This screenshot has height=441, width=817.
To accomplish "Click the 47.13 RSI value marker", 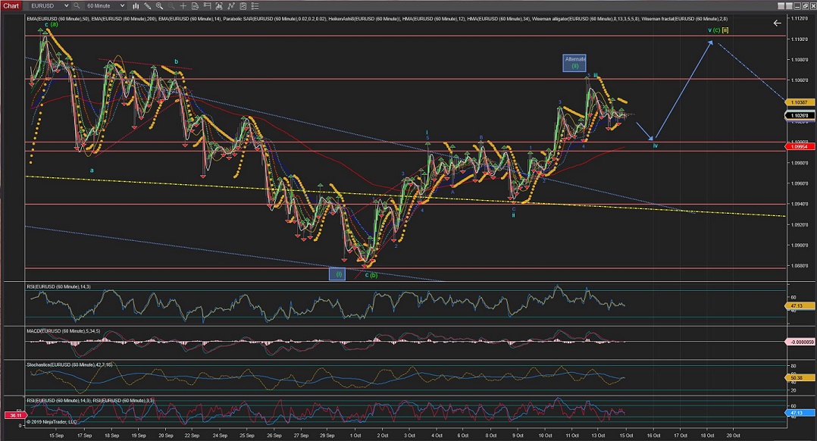I will click(800, 305).
